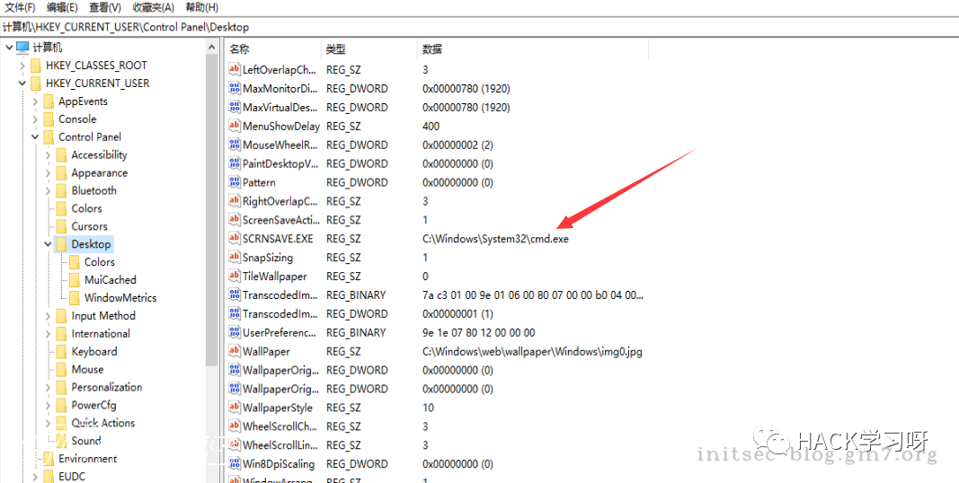The width and height of the screenshot is (959, 483).
Task: Select the Colors key under Desktop
Action: (x=99, y=262)
